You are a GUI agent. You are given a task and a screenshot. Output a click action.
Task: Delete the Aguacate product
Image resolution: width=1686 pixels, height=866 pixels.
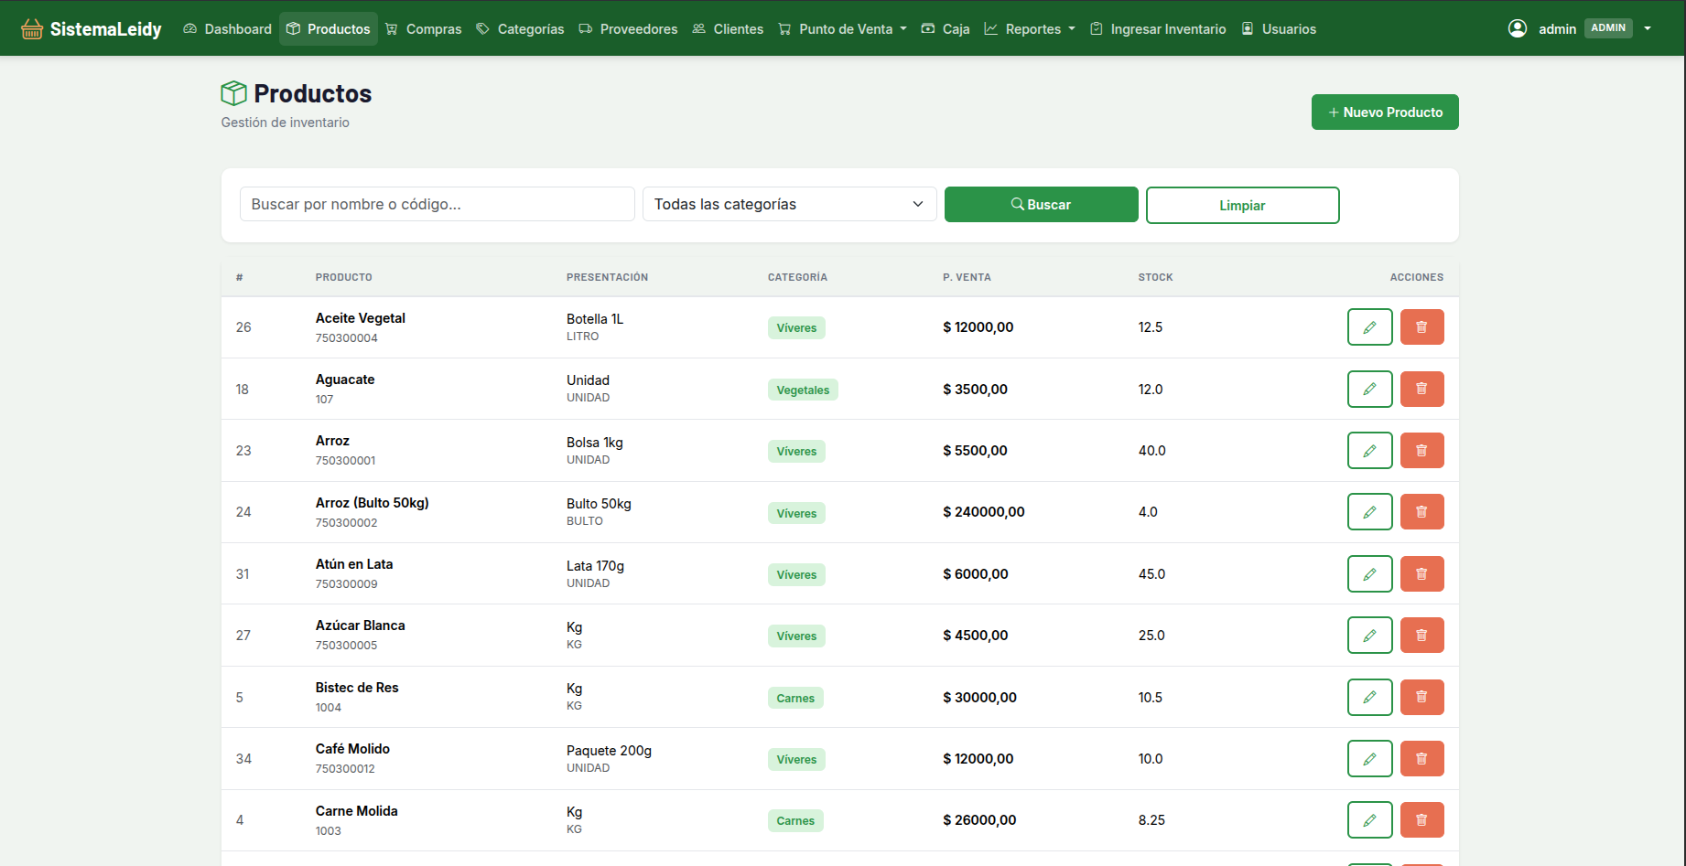tap(1421, 389)
